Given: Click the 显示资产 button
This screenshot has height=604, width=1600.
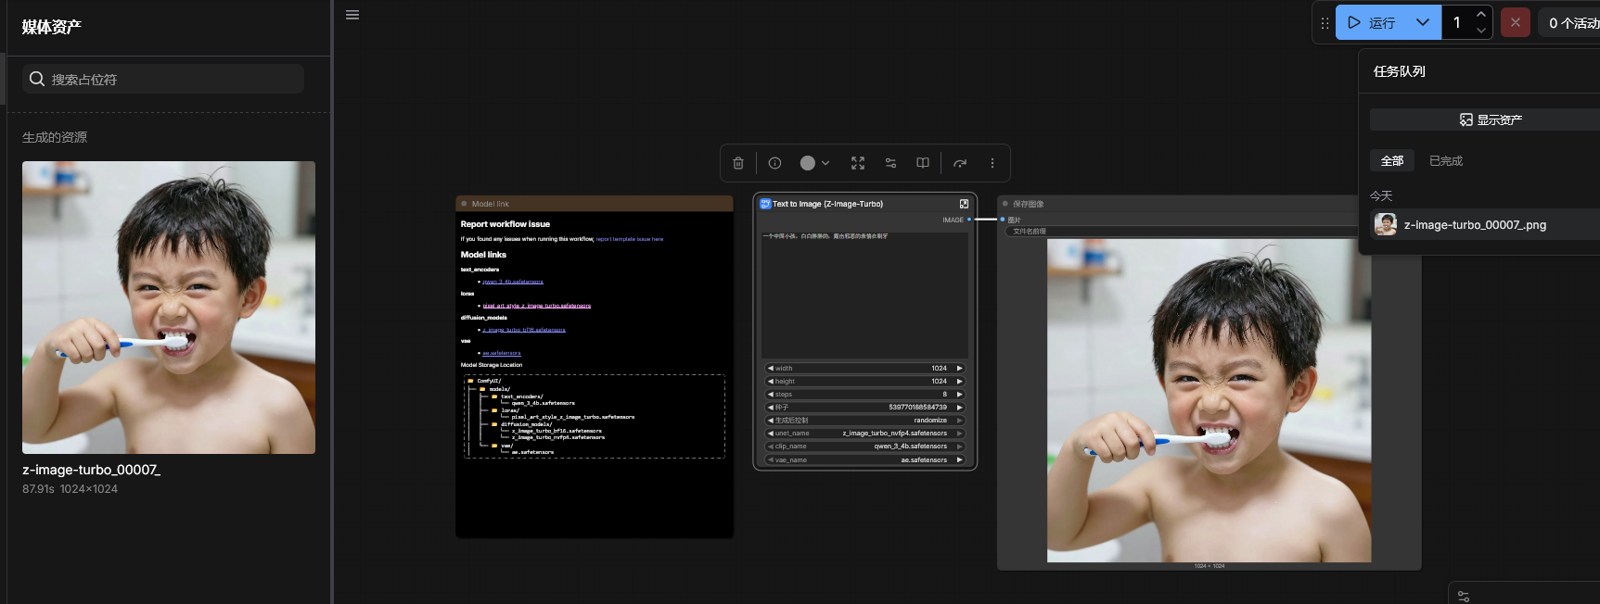Looking at the screenshot, I should pyautogui.click(x=1490, y=120).
